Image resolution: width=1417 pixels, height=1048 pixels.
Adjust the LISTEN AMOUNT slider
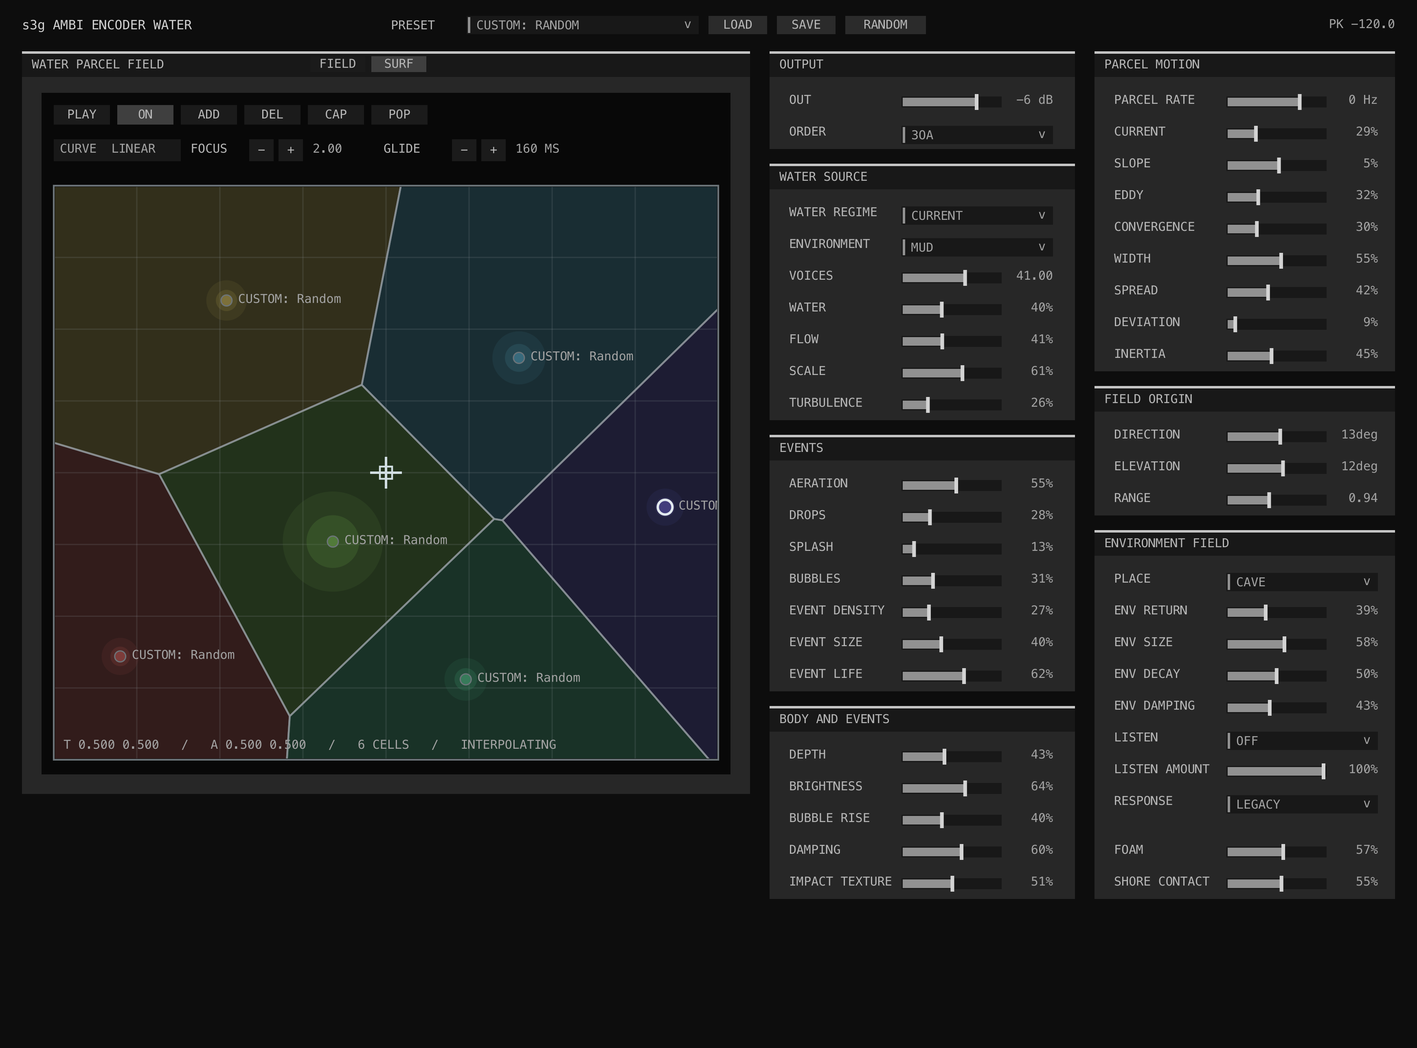coord(1276,771)
